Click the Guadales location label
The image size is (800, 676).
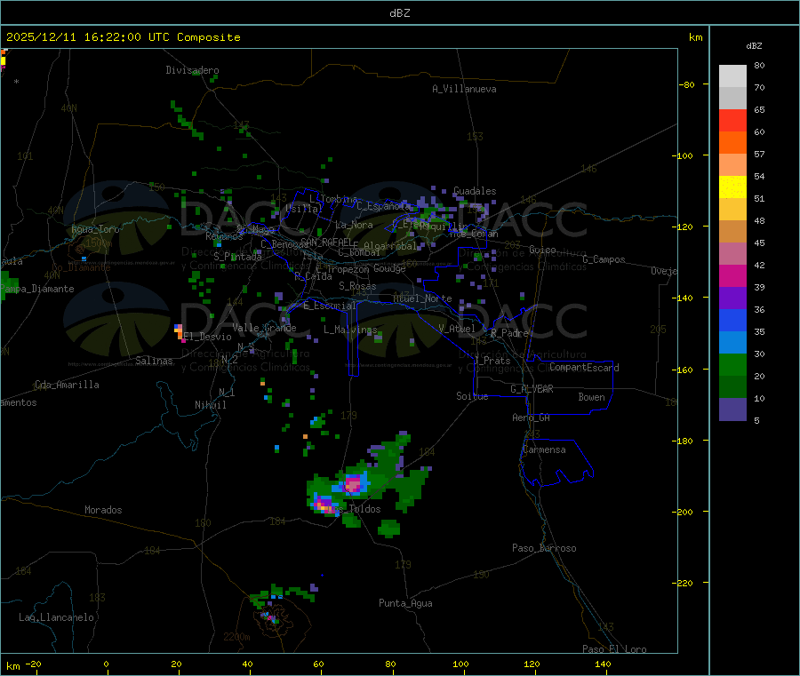click(475, 191)
